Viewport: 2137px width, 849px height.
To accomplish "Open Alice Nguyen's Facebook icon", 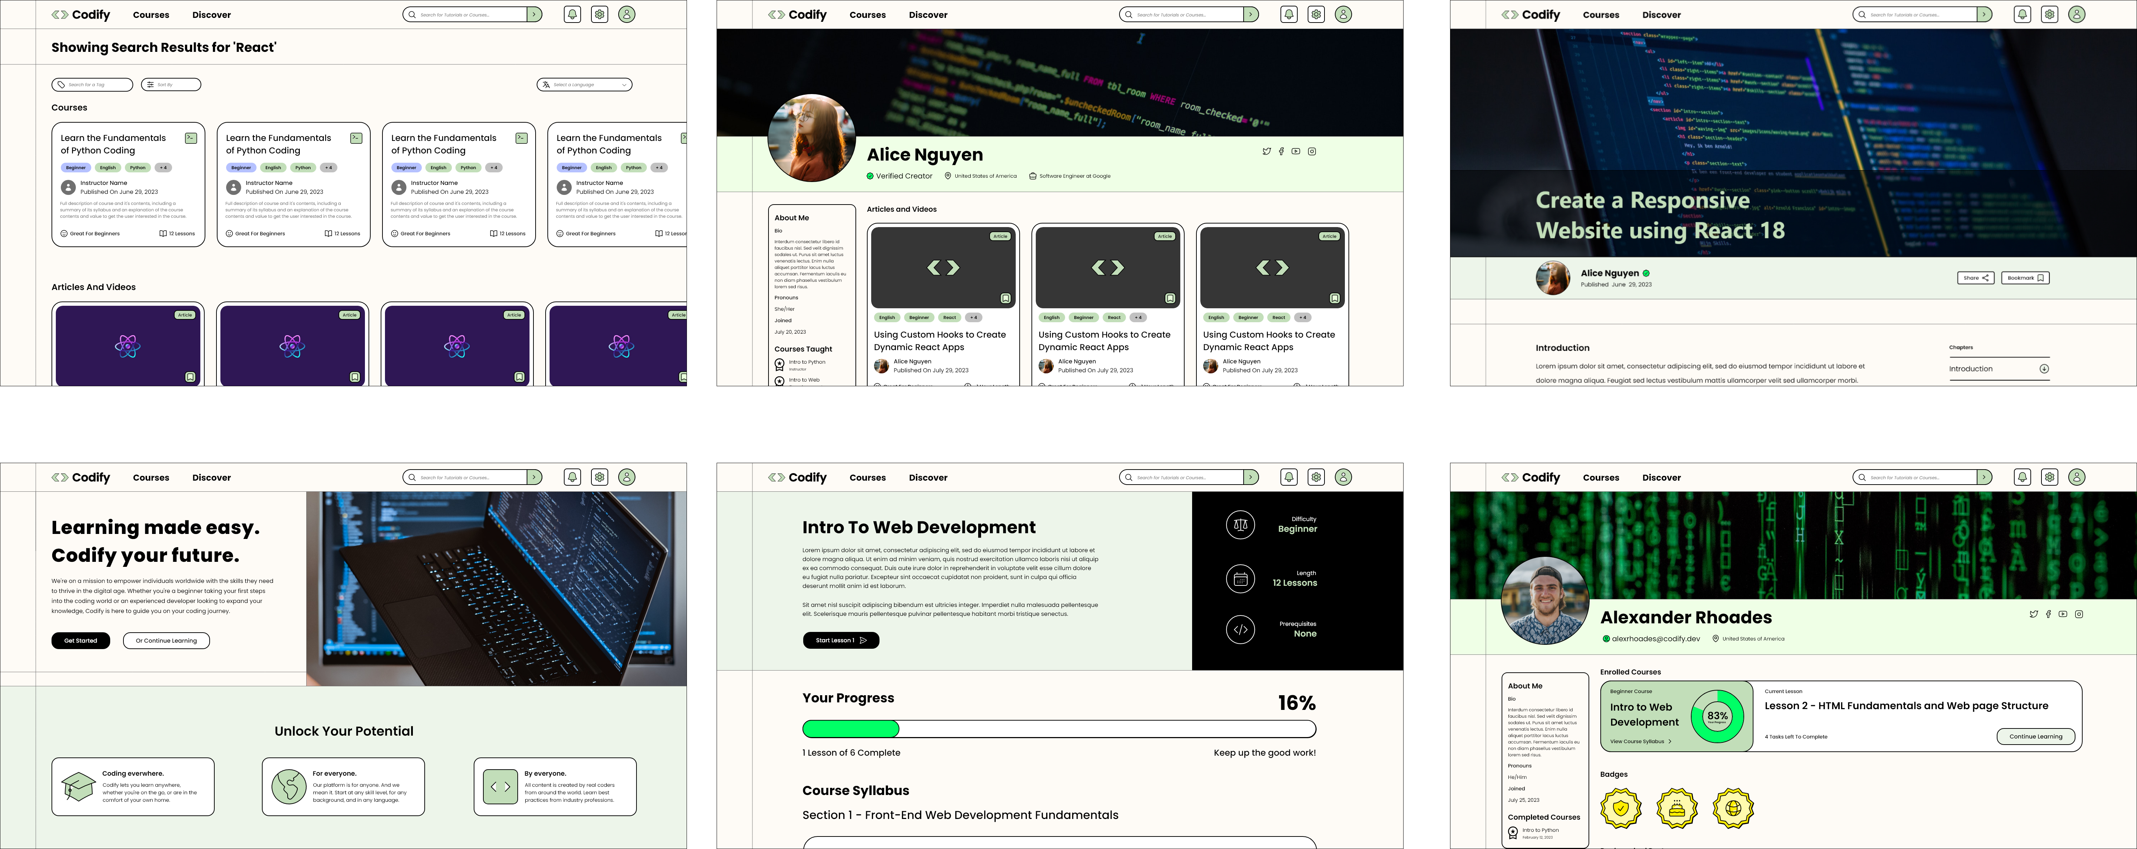I will pyautogui.click(x=1281, y=151).
